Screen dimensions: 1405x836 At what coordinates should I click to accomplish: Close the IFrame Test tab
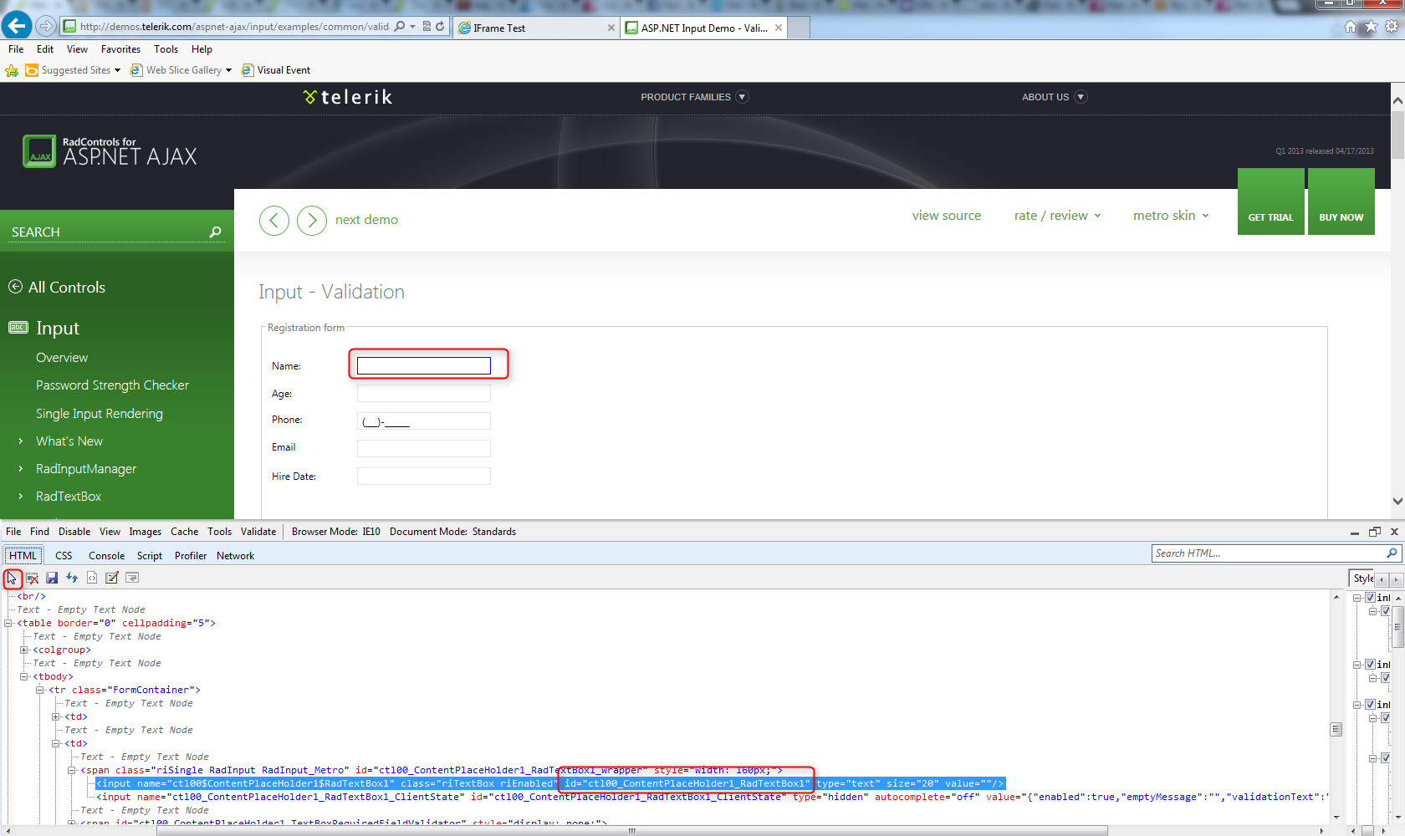(611, 28)
